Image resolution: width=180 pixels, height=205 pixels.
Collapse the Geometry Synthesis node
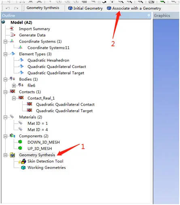click(5, 155)
